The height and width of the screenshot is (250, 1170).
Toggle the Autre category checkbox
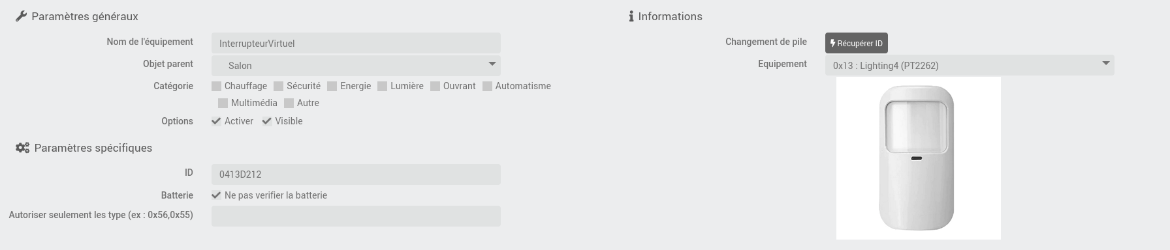[289, 103]
